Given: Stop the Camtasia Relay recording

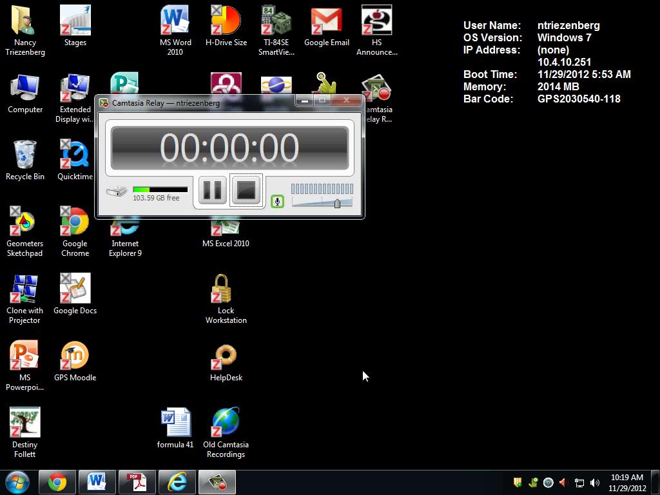Looking at the screenshot, I should (246, 191).
